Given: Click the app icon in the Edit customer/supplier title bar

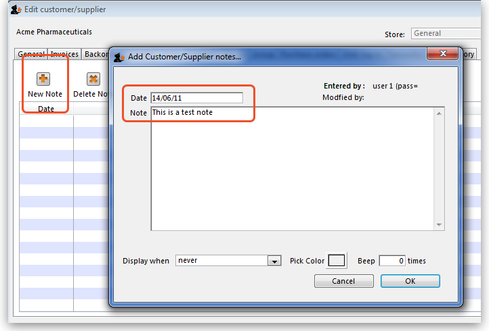Looking at the screenshot, I should 16,9.
